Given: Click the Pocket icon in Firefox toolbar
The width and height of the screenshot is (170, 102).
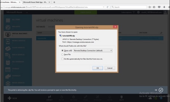Looking at the screenshot, I should point(159,7).
